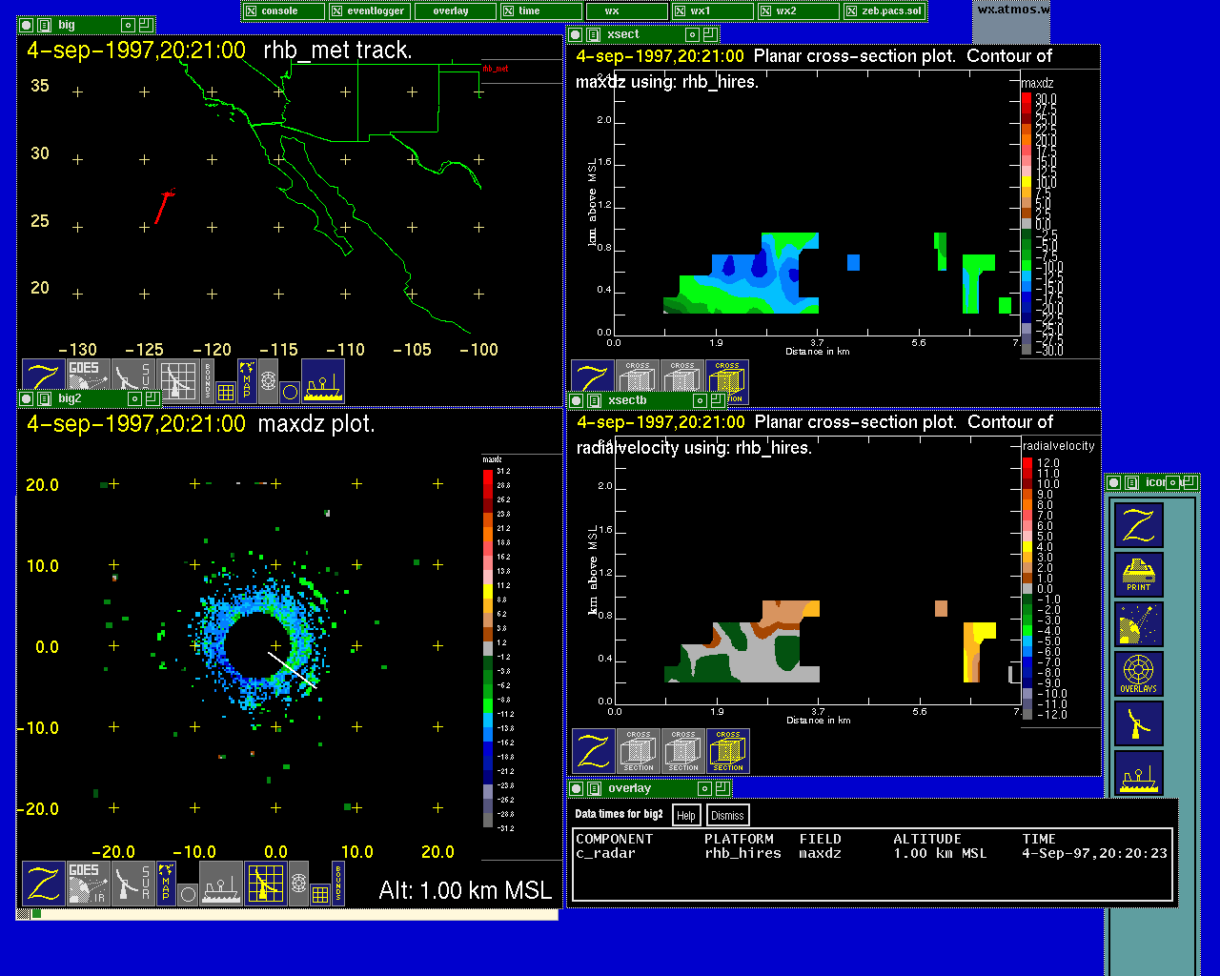Click the yellow CROSS SECTION icon in xsectb
Viewport: 1220px width, 976px height.
728,751
